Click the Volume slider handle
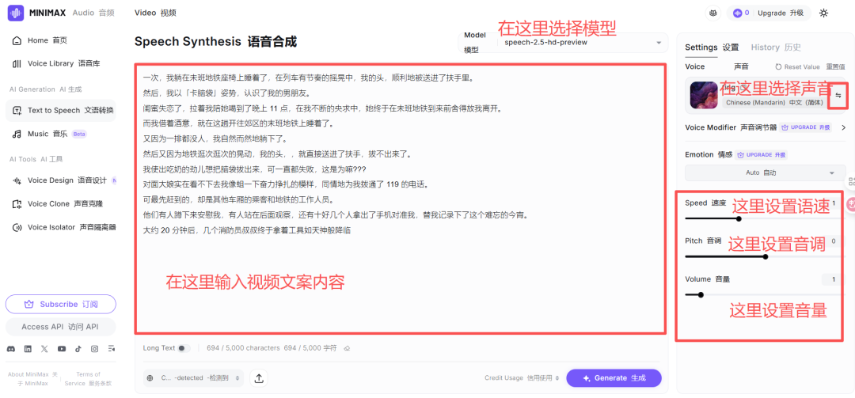This screenshot has height=398, width=855. pyautogui.click(x=701, y=295)
